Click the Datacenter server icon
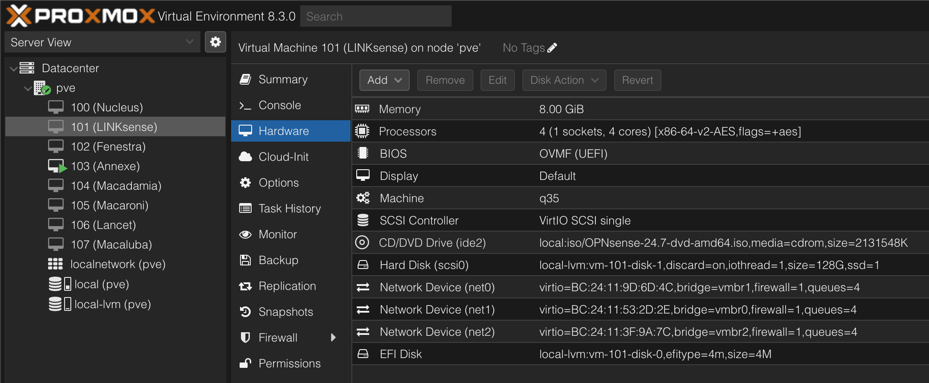 click(27, 68)
